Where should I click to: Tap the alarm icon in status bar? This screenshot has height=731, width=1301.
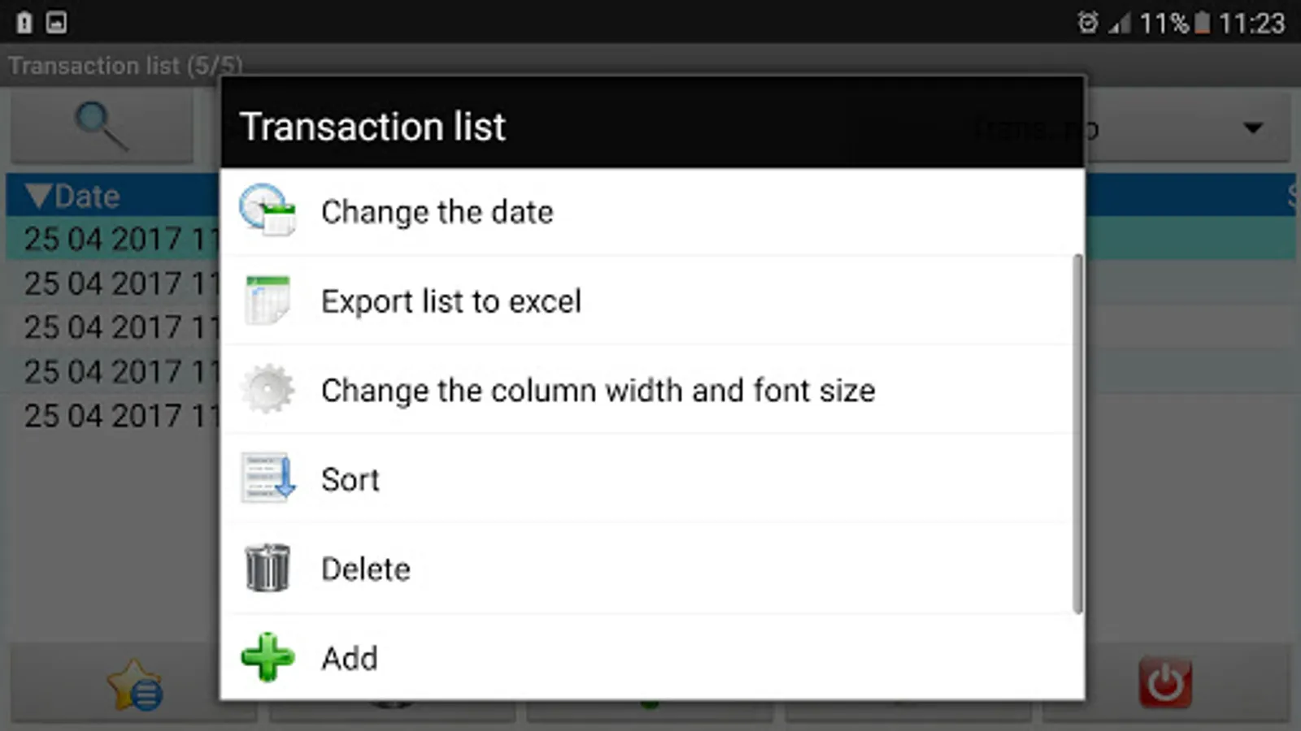(x=1087, y=23)
